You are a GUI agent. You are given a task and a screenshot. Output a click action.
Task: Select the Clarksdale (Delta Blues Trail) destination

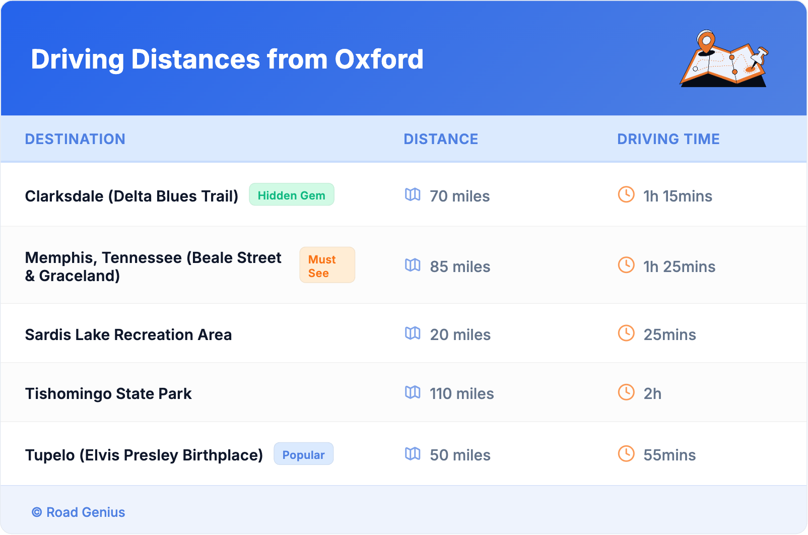(131, 196)
